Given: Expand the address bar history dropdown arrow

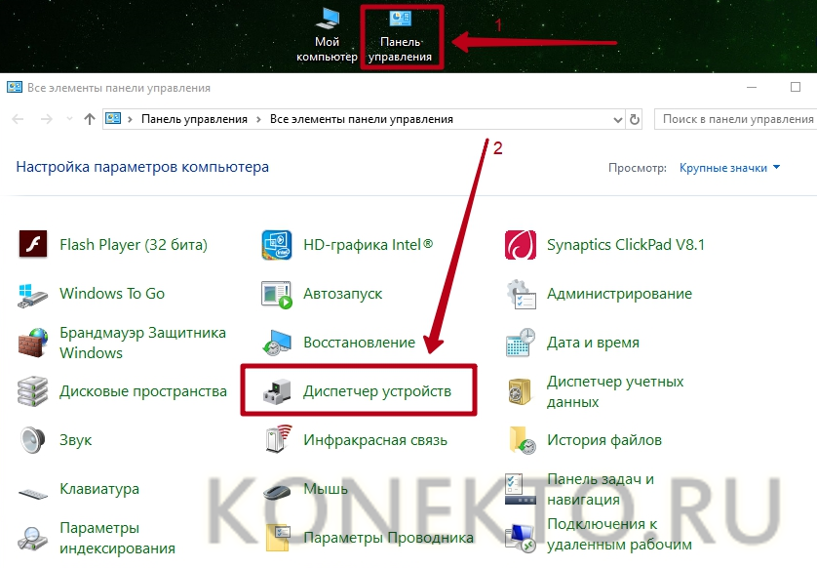Looking at the screenshot, I should 616,119.
